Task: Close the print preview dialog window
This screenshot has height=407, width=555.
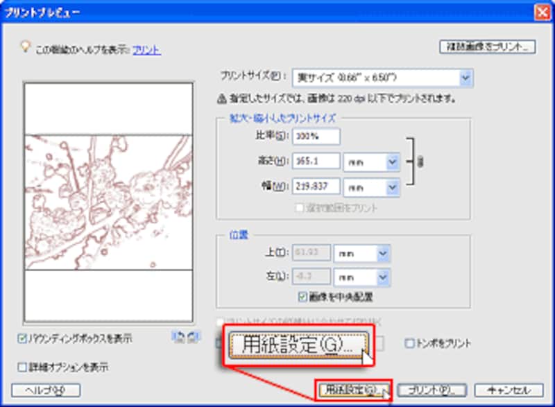Action: pyautogui.click(x=541, y=12)
